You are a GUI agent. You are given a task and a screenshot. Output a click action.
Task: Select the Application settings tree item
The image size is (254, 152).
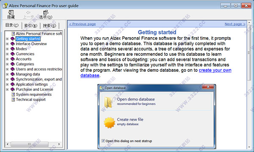coord(32,84)
